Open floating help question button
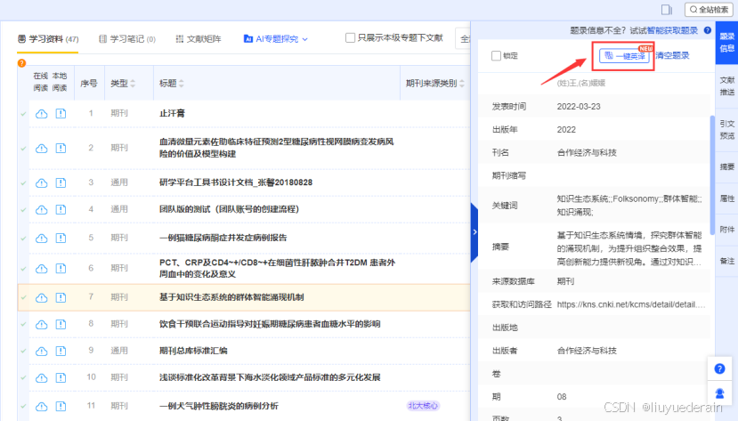Viewport: 738px width, 421px height. (x=719, y=368)
